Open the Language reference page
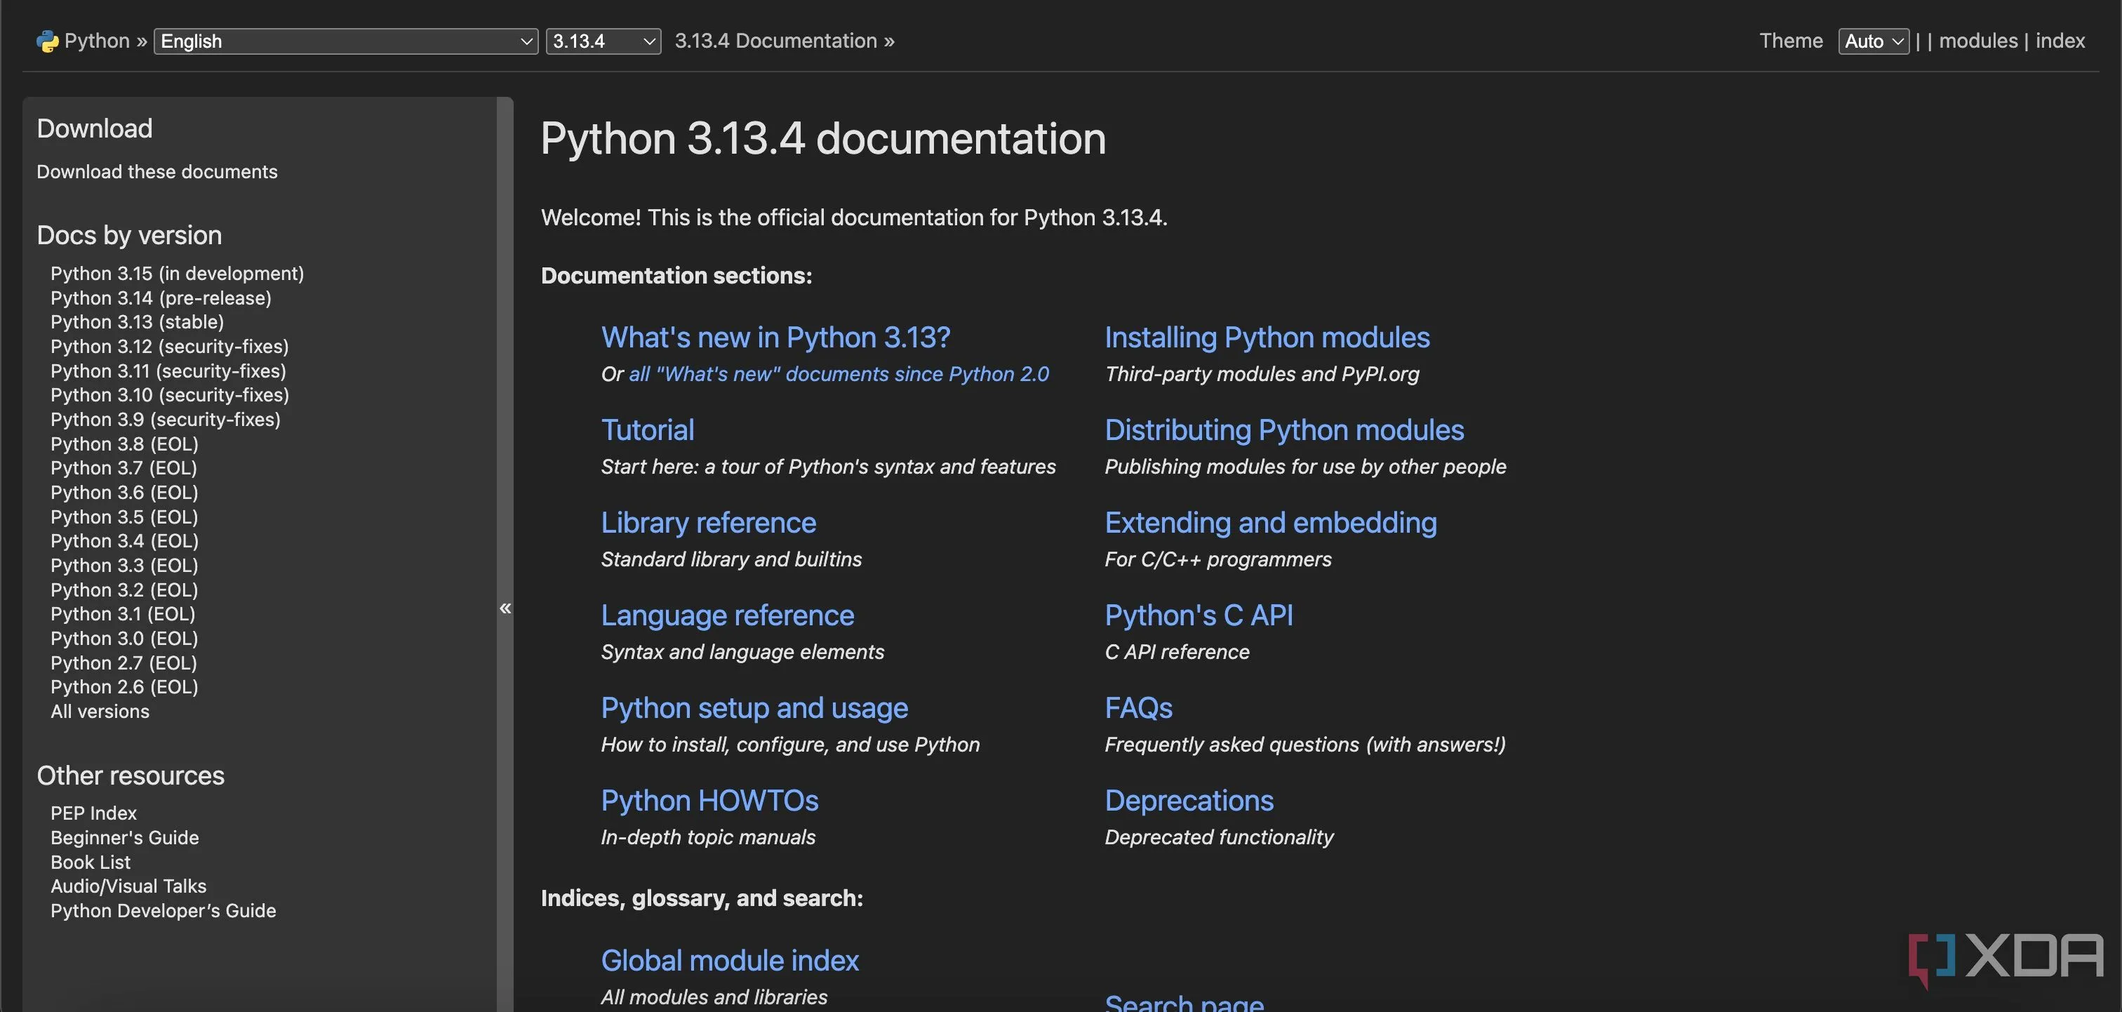Viewport: 2122px width, 1012px height. pos(728,615)
